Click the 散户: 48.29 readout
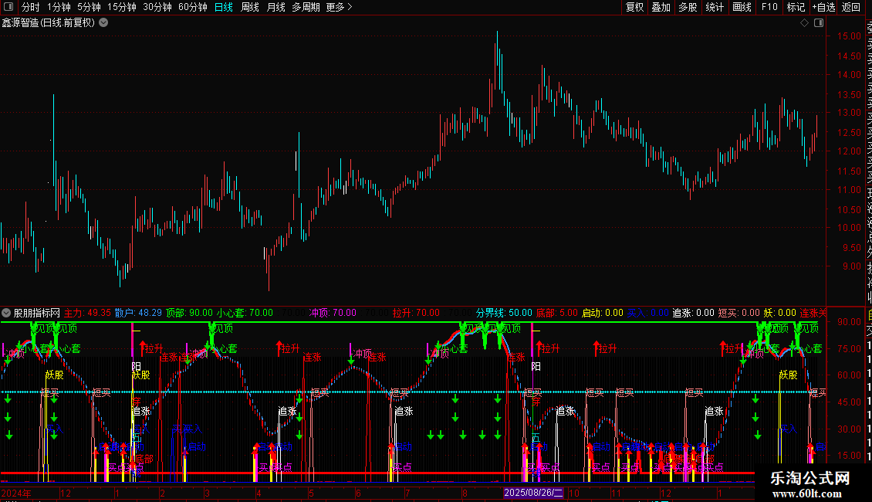 (x=138, y=314)
